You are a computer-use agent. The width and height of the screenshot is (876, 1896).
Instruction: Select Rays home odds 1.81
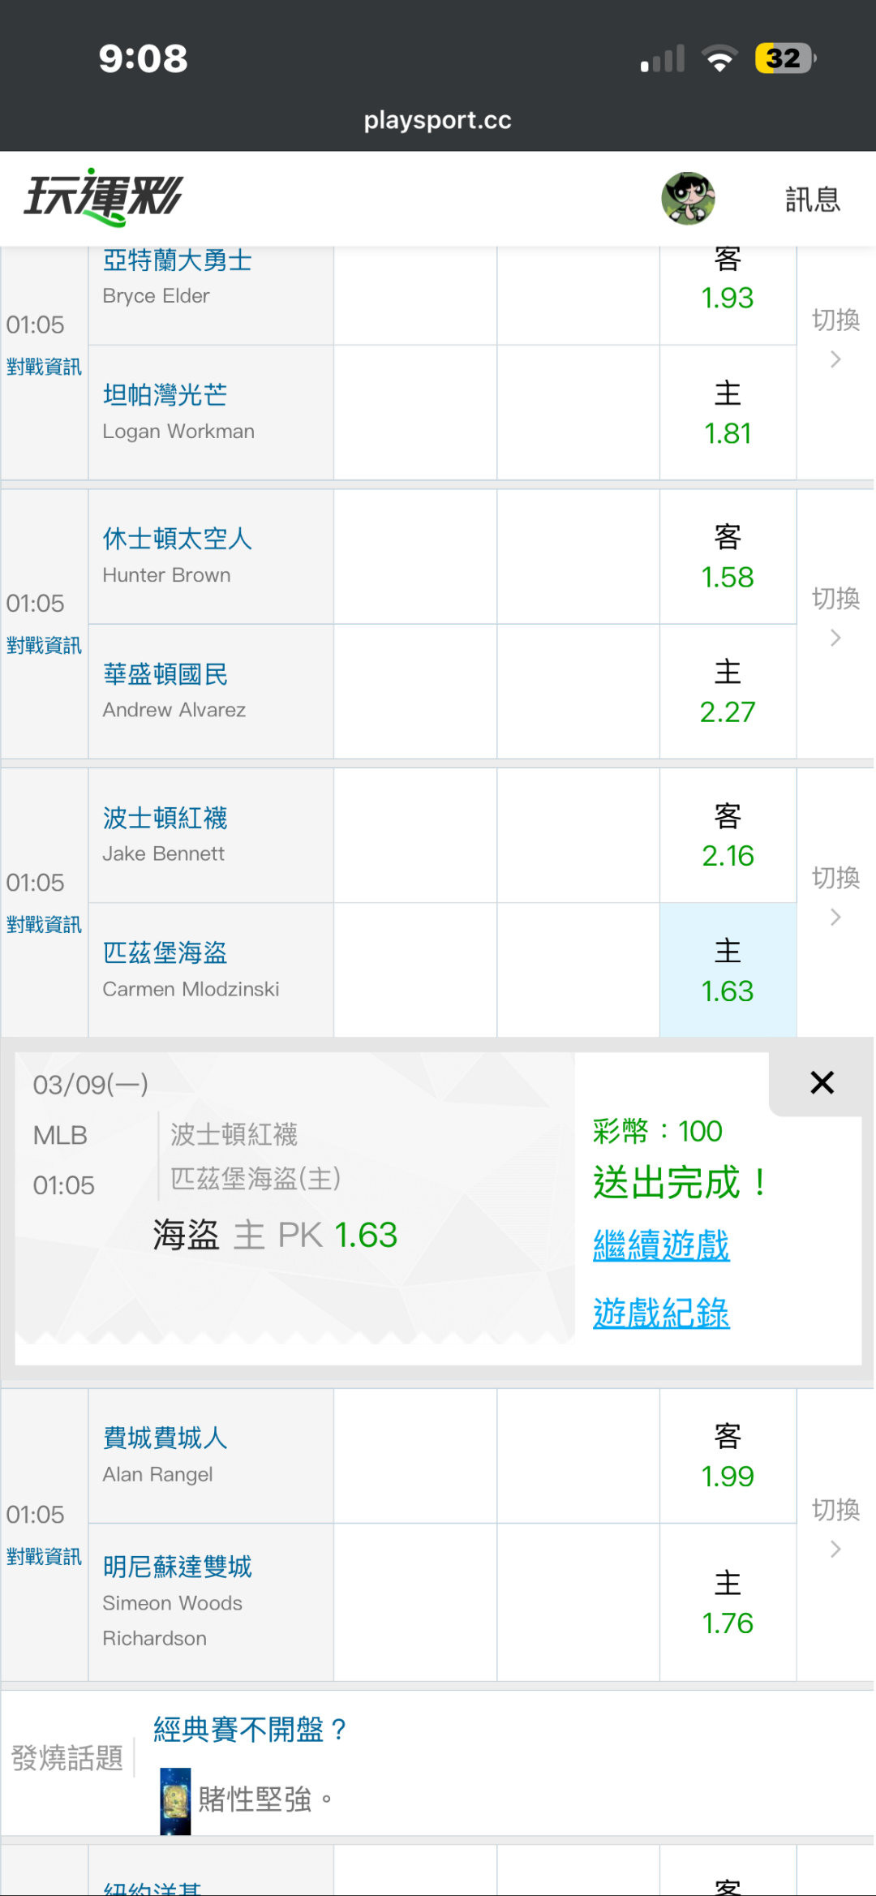tap(728, 414)
